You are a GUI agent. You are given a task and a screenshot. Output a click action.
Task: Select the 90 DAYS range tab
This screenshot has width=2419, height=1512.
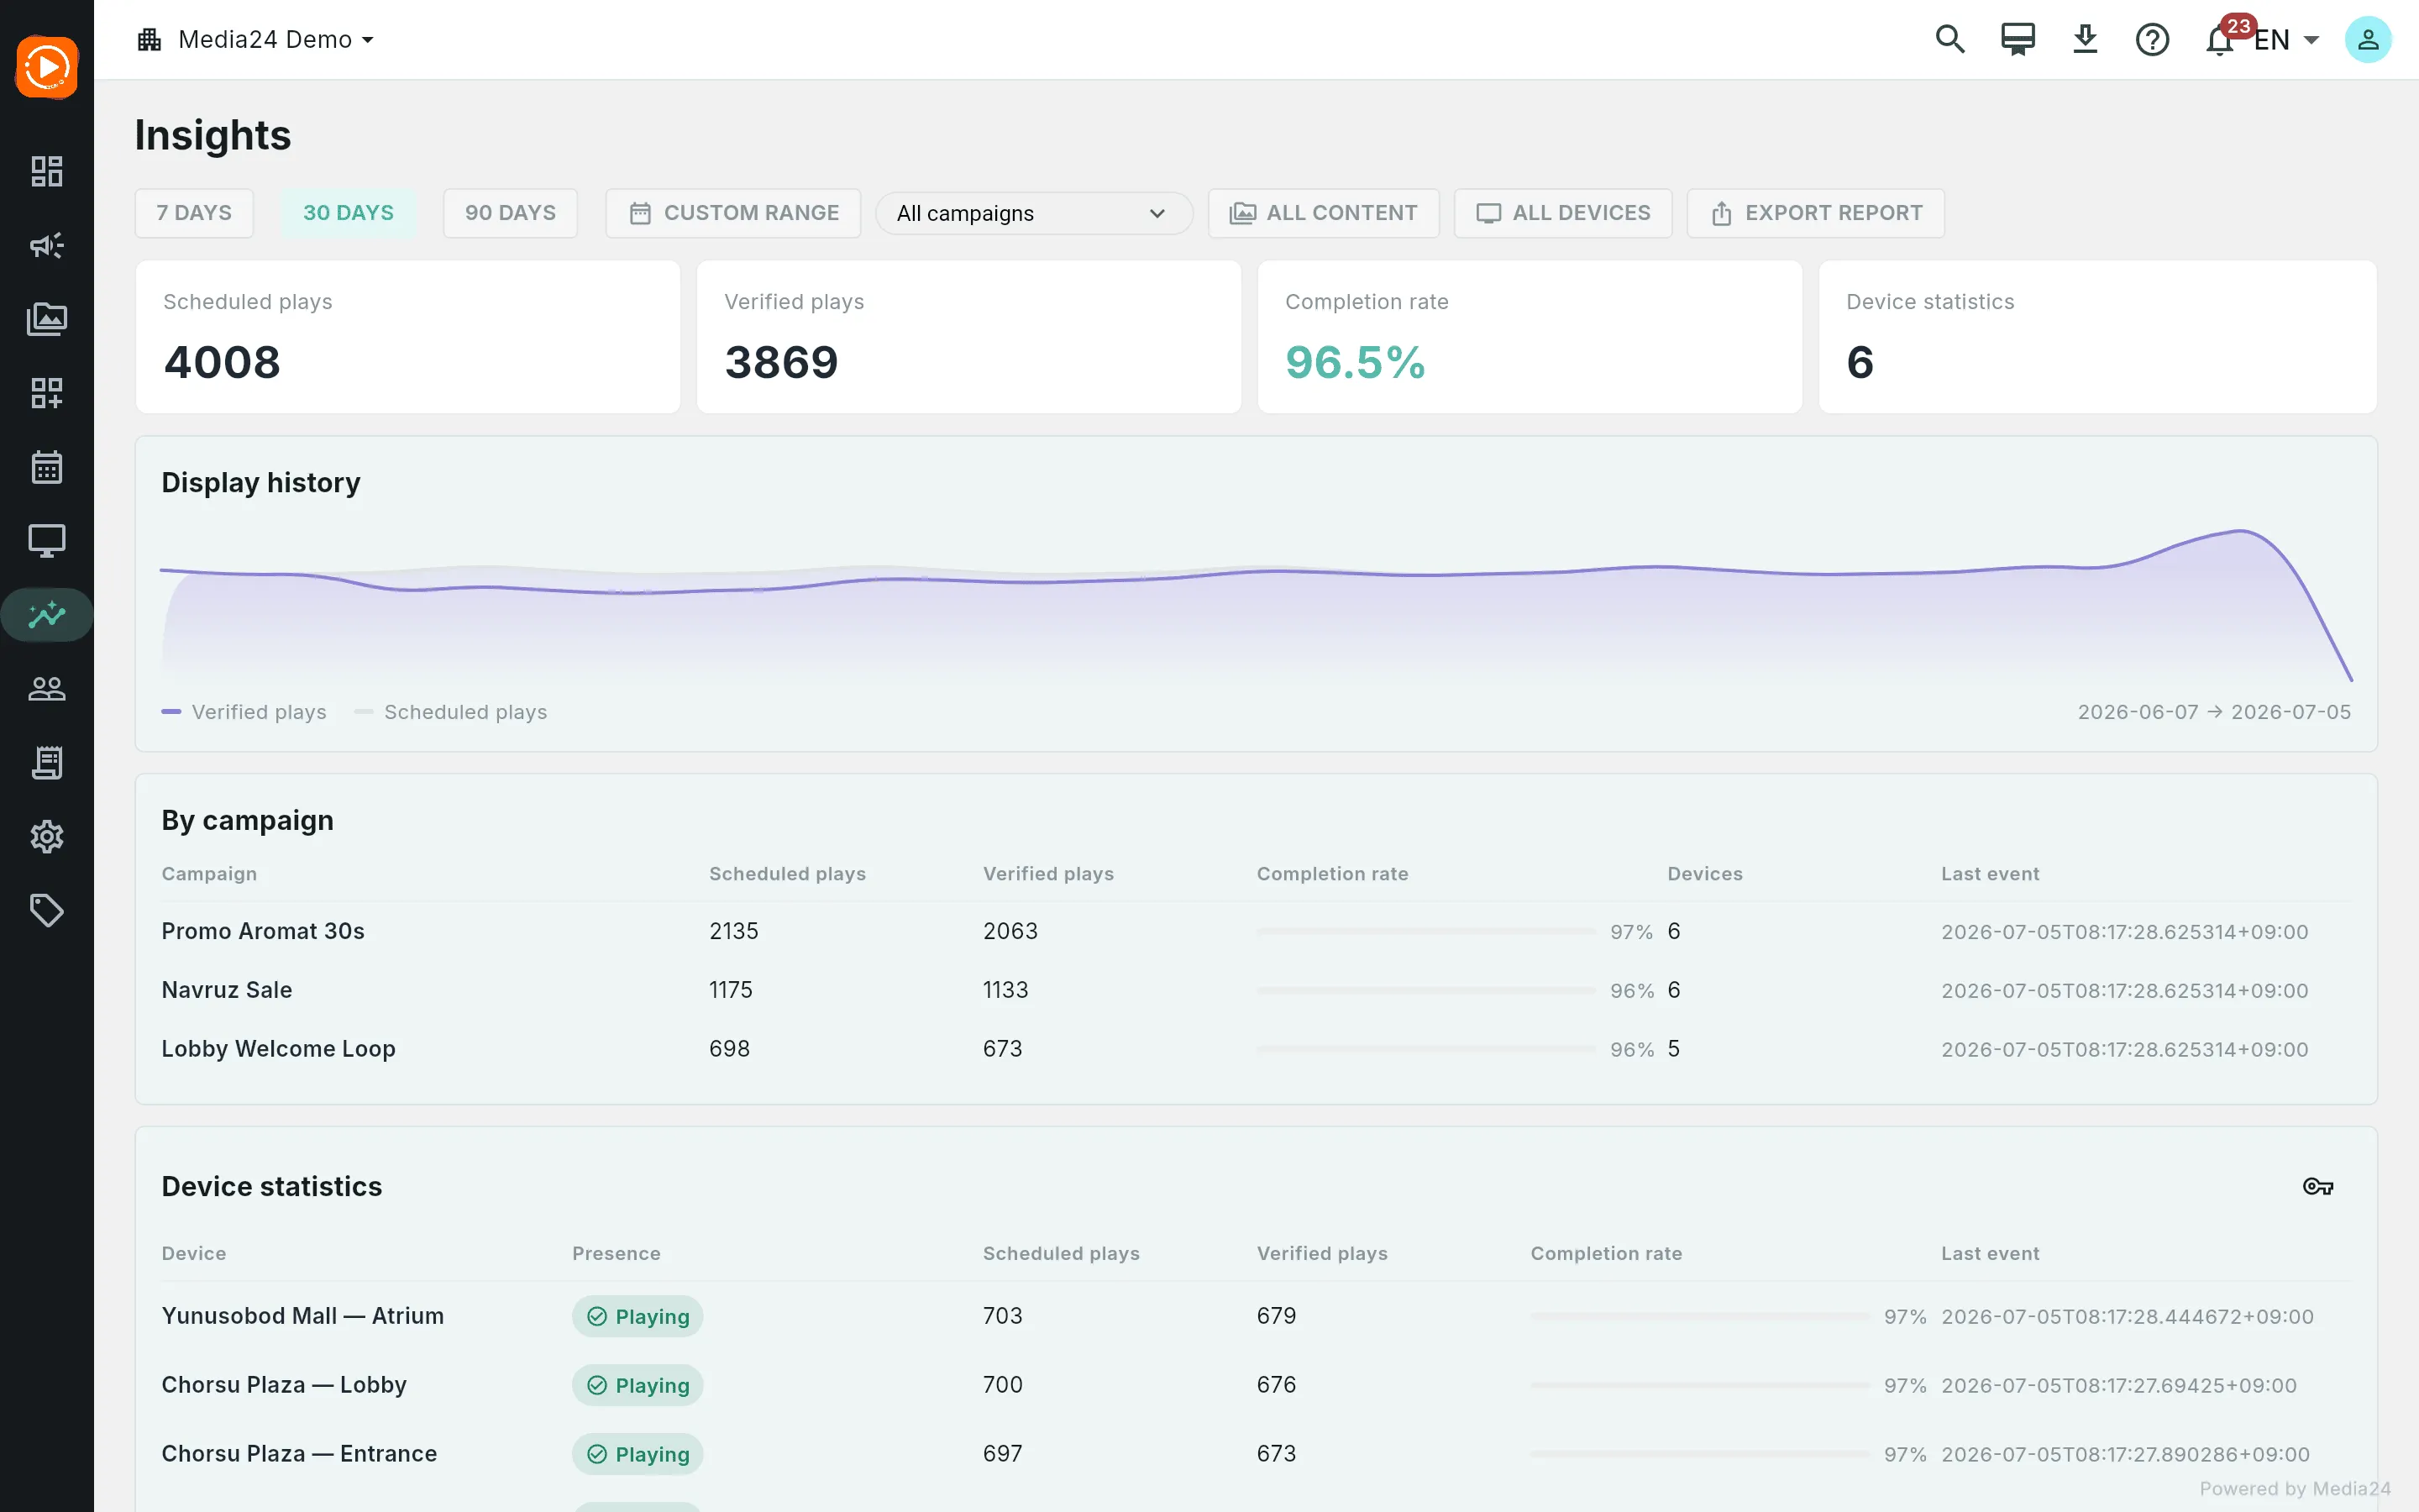tap(510, 213)
